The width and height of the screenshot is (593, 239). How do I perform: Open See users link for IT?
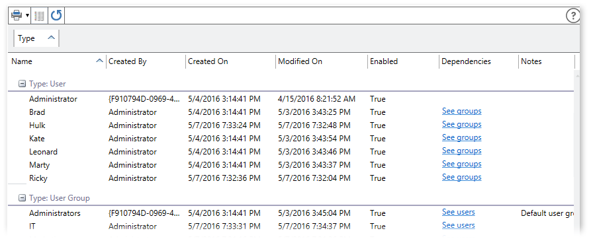point(459,225)
